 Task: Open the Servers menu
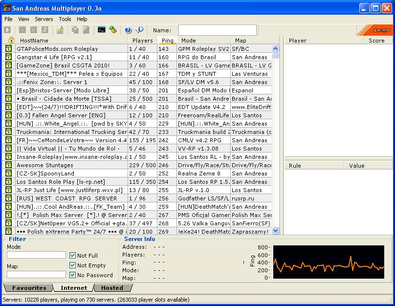(x=44, y=19)
